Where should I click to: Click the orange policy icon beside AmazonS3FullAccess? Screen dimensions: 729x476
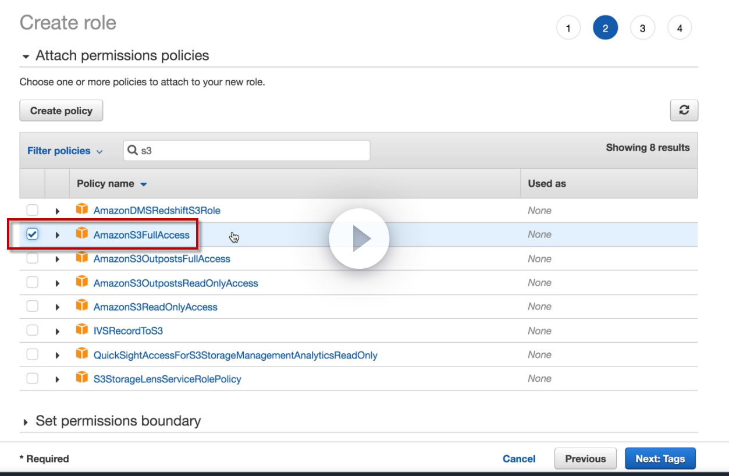pyautogui.click(x=82, y=234)
